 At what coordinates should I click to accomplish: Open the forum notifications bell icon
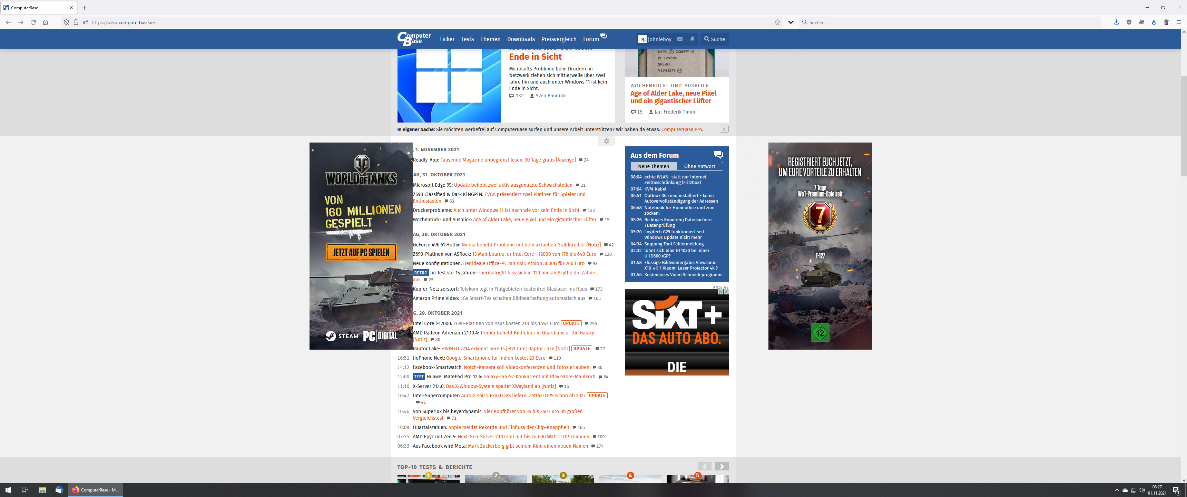coord(692,39)
